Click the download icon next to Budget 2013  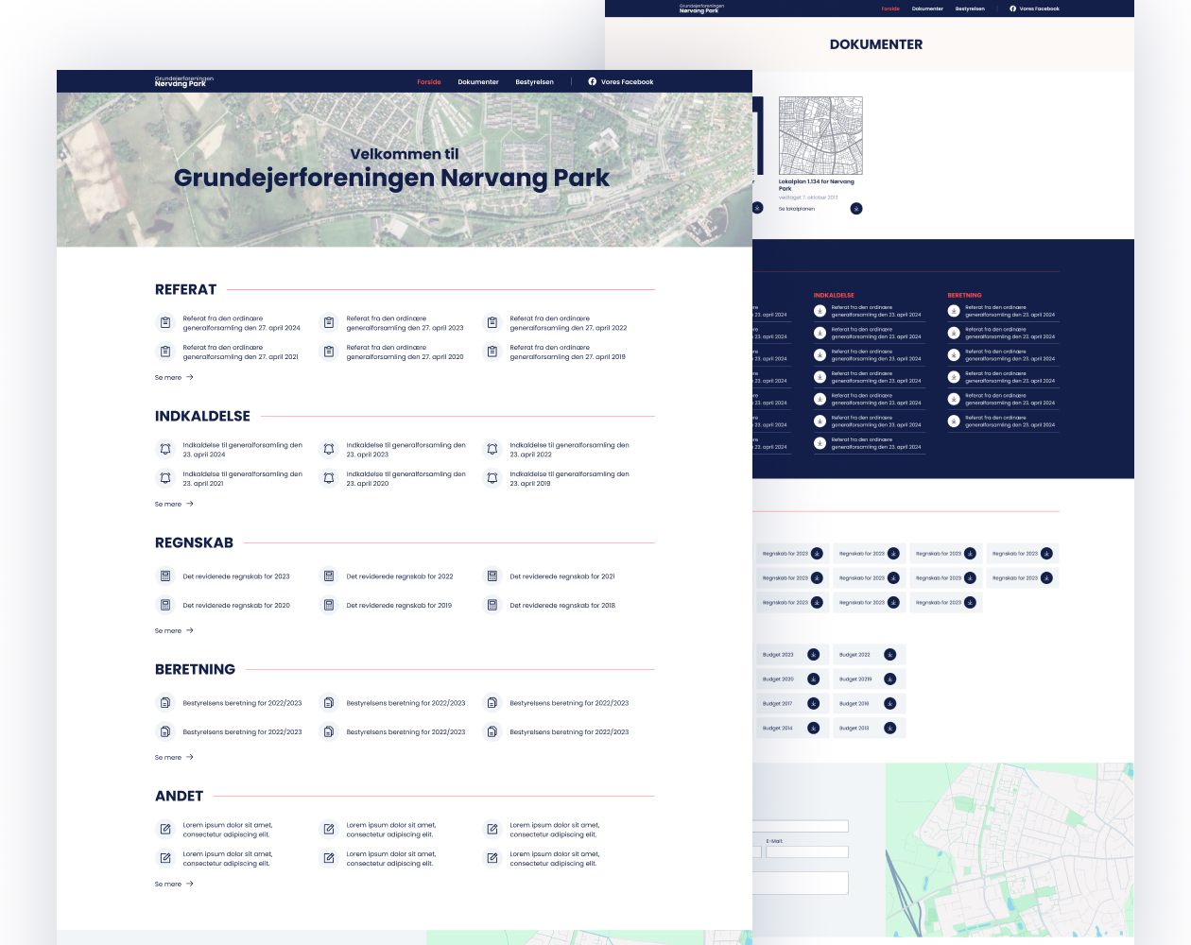pos(889,728)
